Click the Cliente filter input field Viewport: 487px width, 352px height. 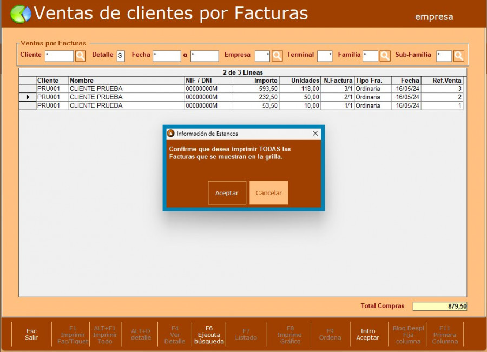[59, 56]
